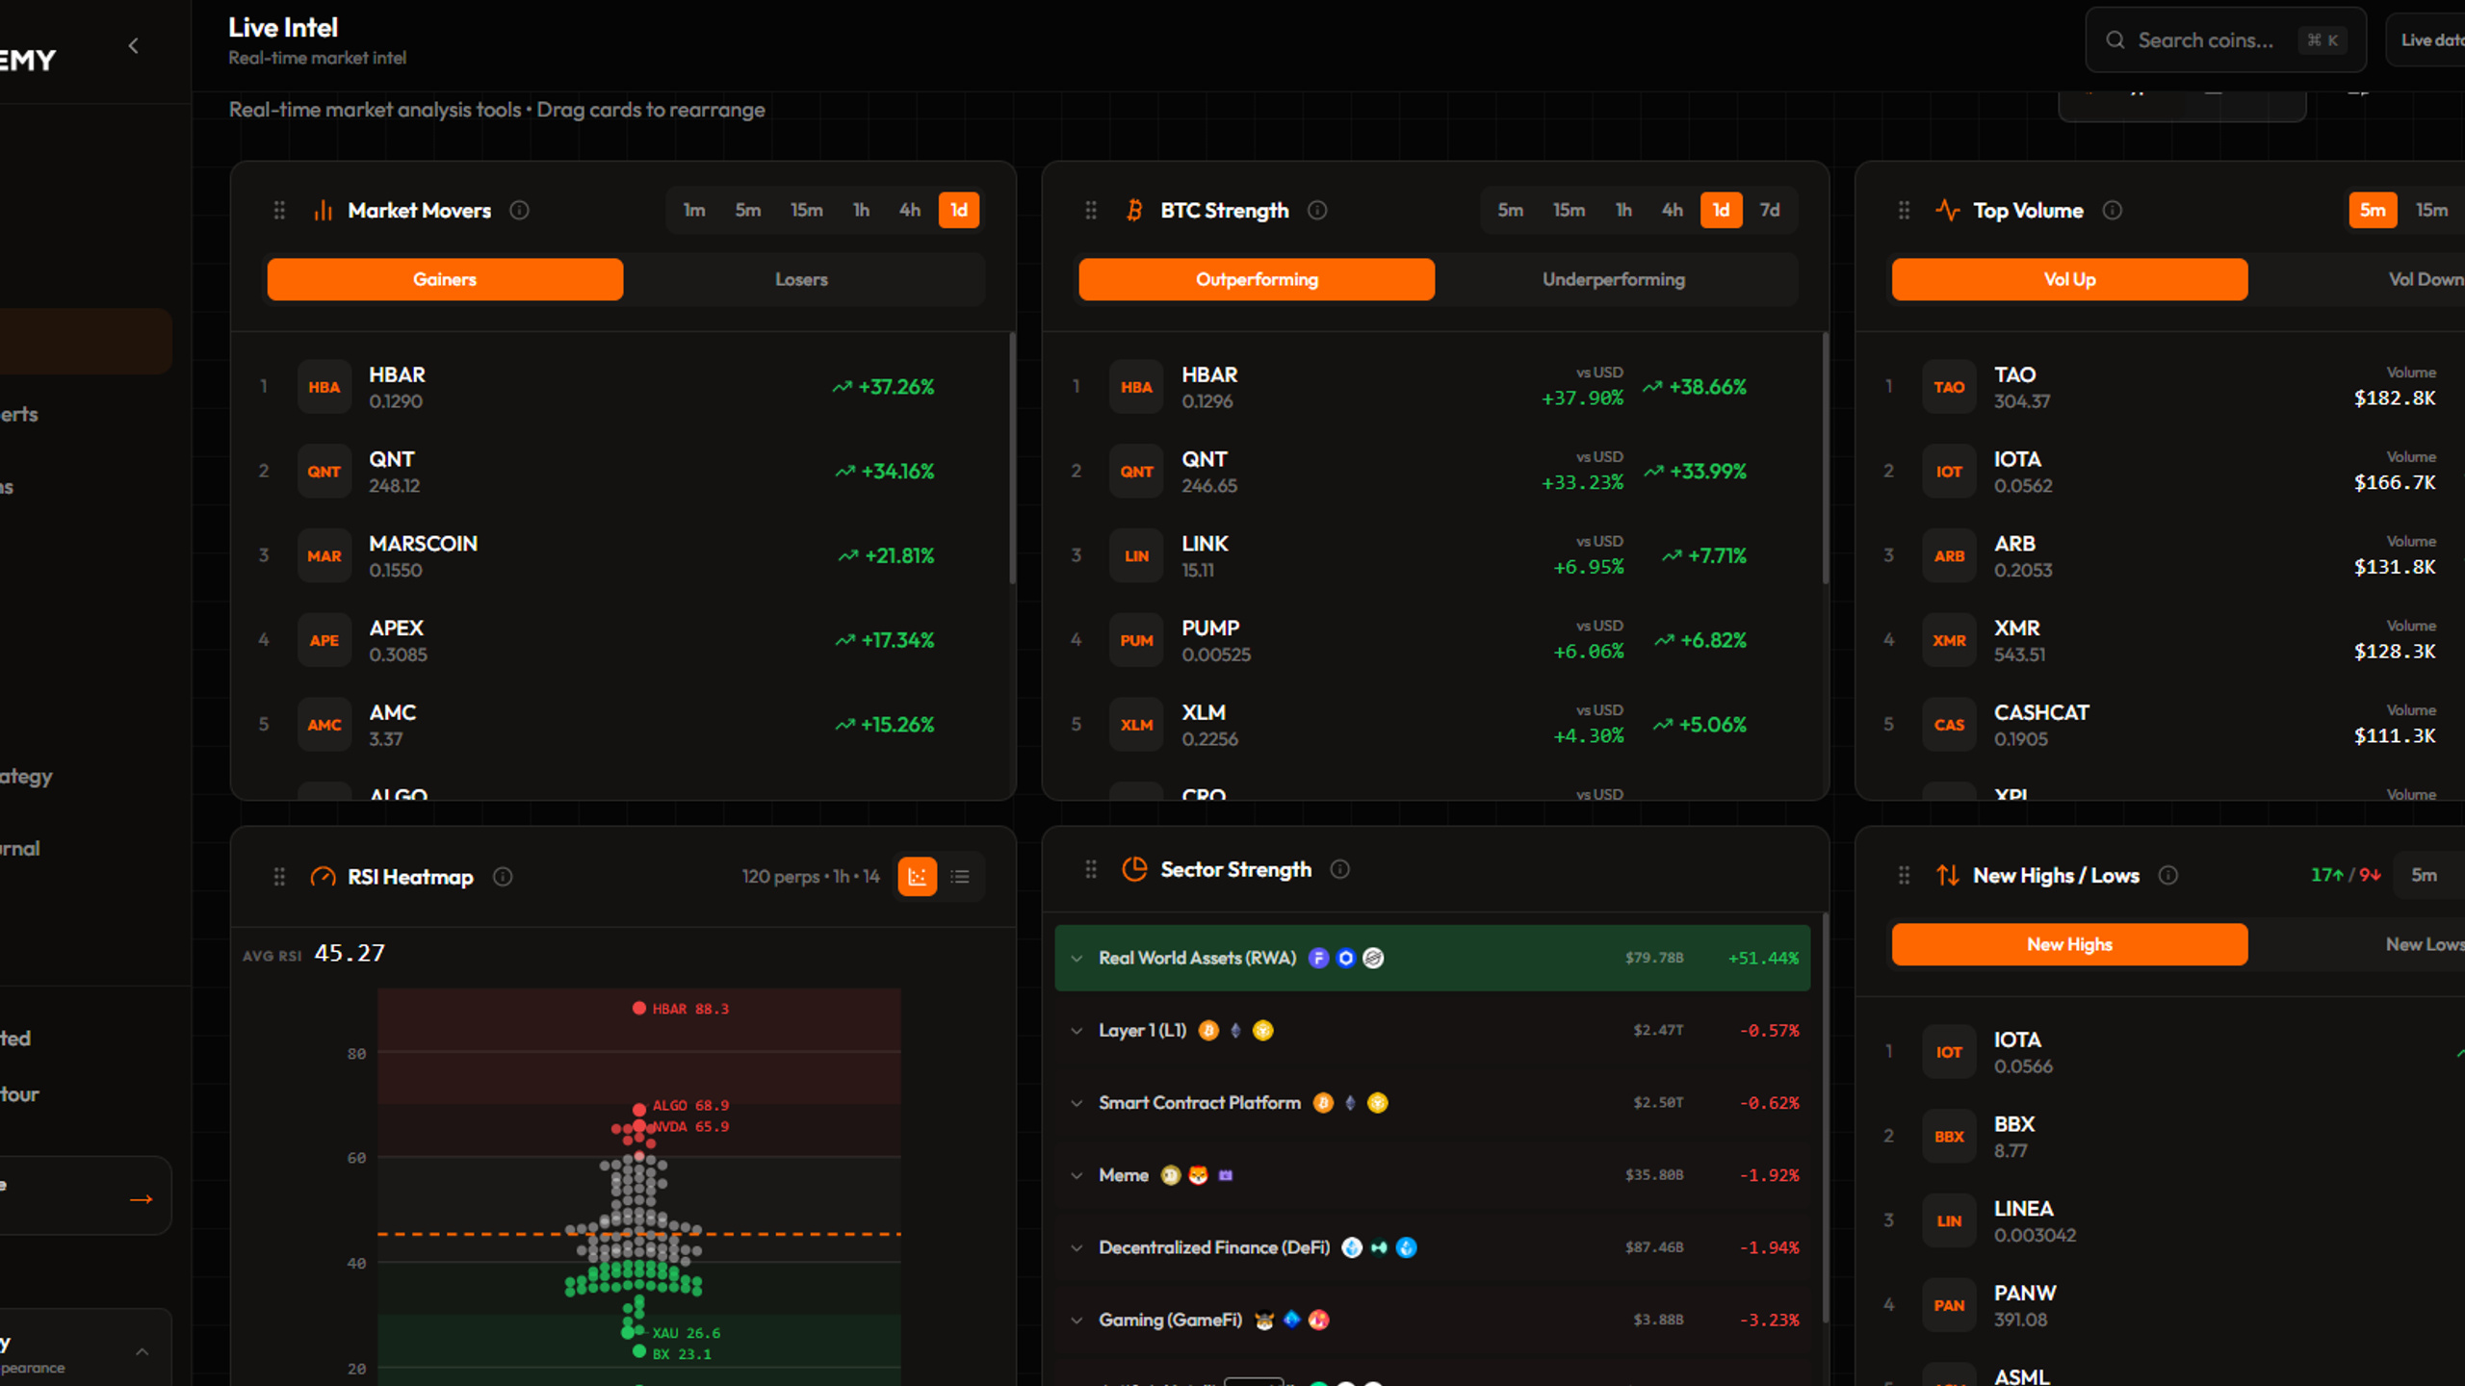
Task: Click the New Highs / Lows info icon
Action: pos(2167,875)
